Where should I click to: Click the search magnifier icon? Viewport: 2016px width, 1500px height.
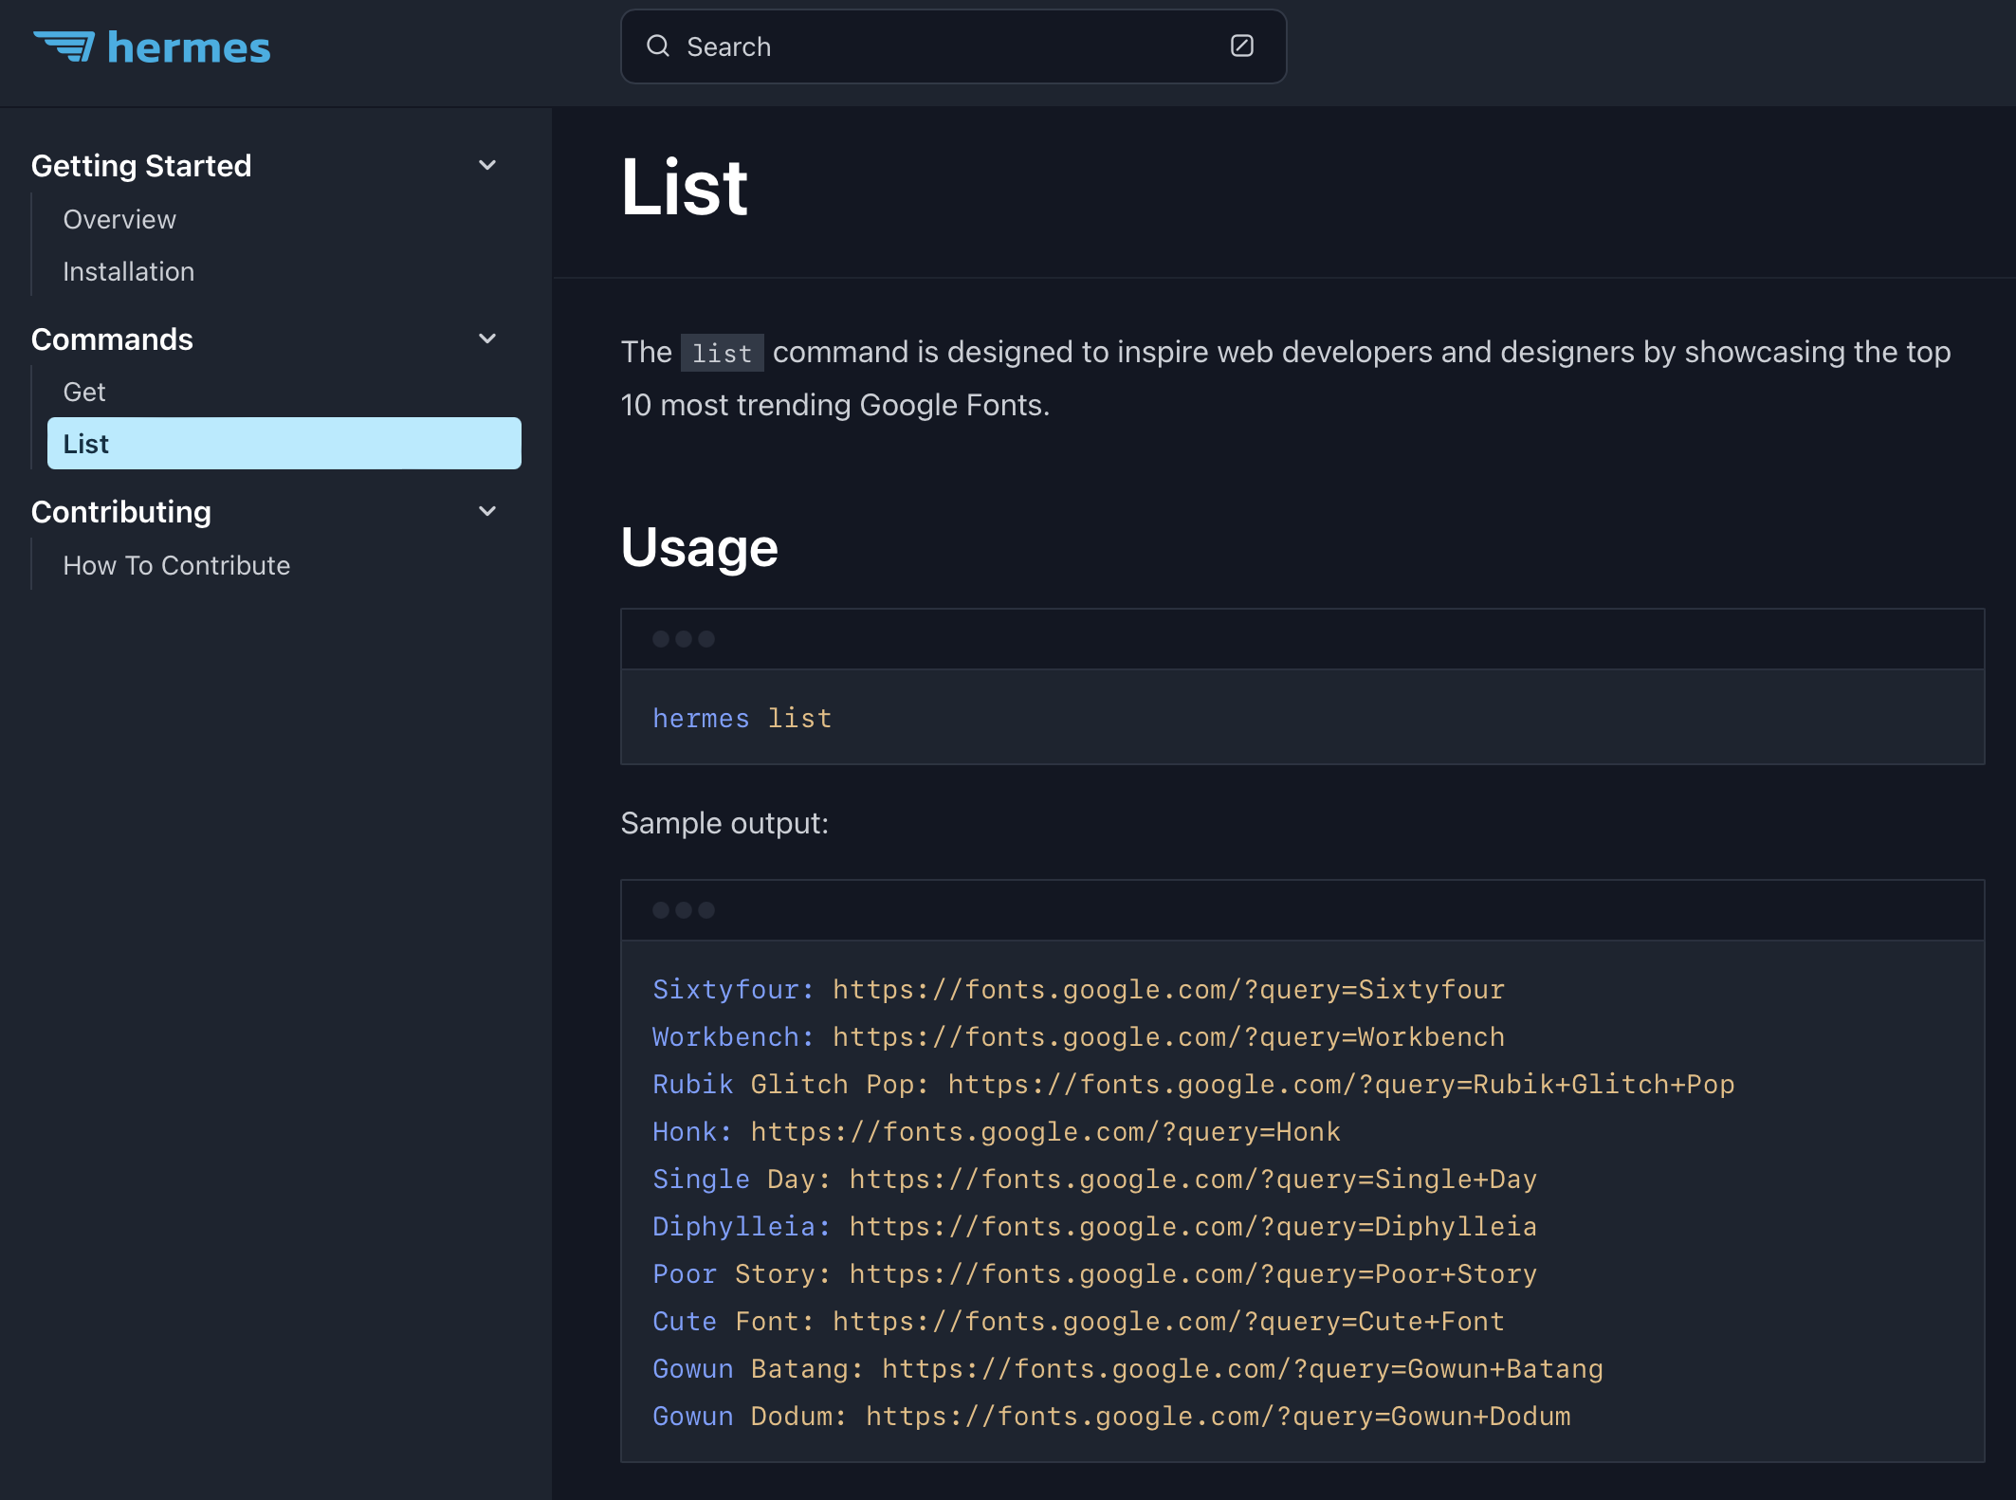pyautogui.click(x=658, y=46)
